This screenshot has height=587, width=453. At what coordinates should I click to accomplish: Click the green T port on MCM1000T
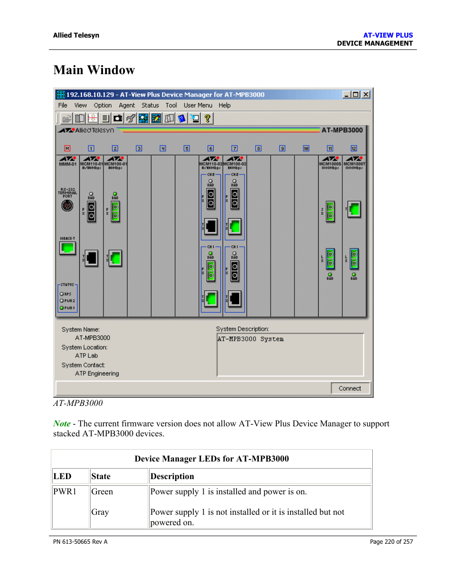(354, 209)
